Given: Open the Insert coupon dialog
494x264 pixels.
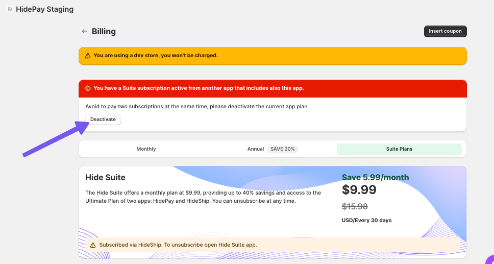Looking at the screenshot, I should (x=445, y=31).
